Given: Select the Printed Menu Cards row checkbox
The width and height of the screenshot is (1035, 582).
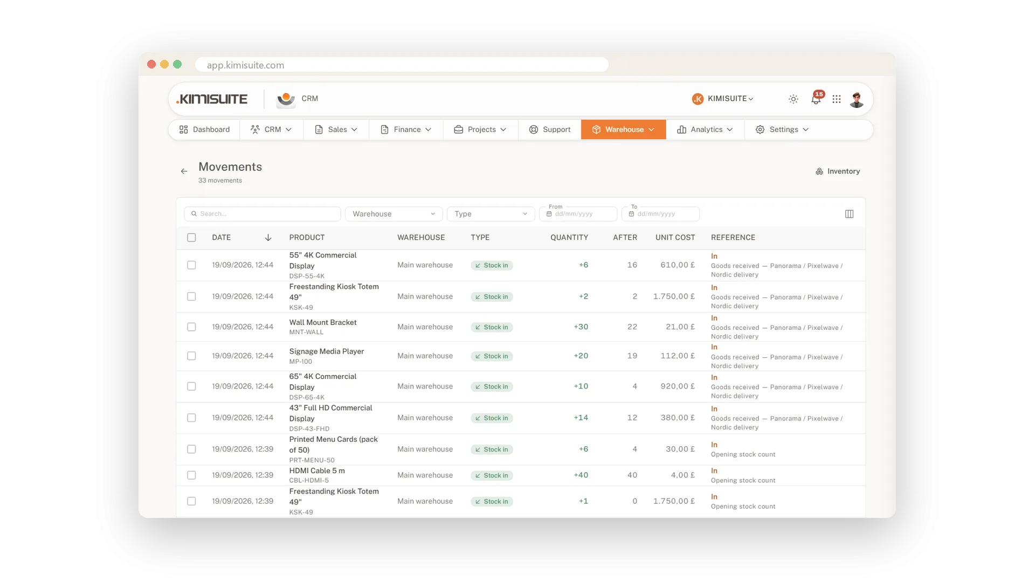Looking at the screenshot, I should tap(191, 449).
